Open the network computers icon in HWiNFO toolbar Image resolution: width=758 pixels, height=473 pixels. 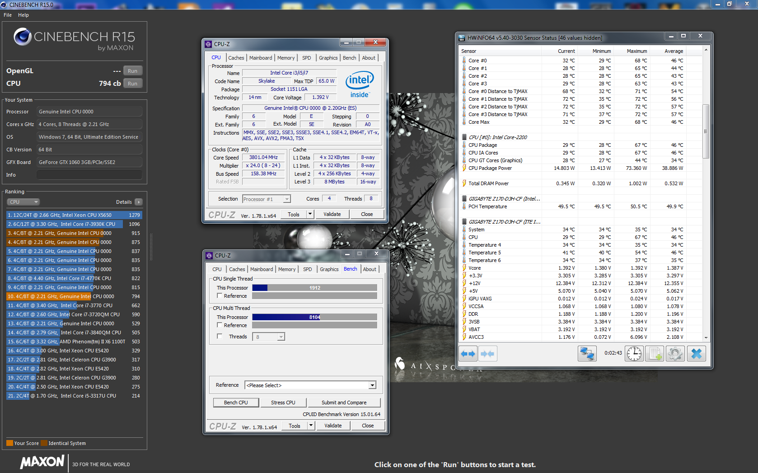587,354
